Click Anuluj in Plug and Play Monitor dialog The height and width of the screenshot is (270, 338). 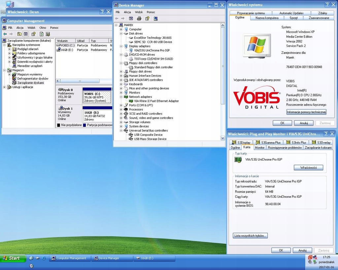tap(302, 251)
